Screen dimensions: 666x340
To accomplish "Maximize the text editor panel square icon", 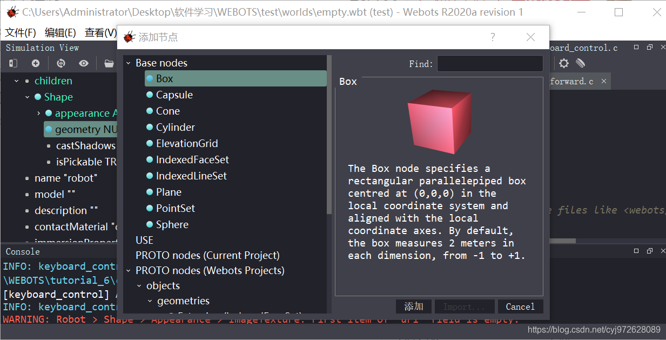I will (636, 48).
